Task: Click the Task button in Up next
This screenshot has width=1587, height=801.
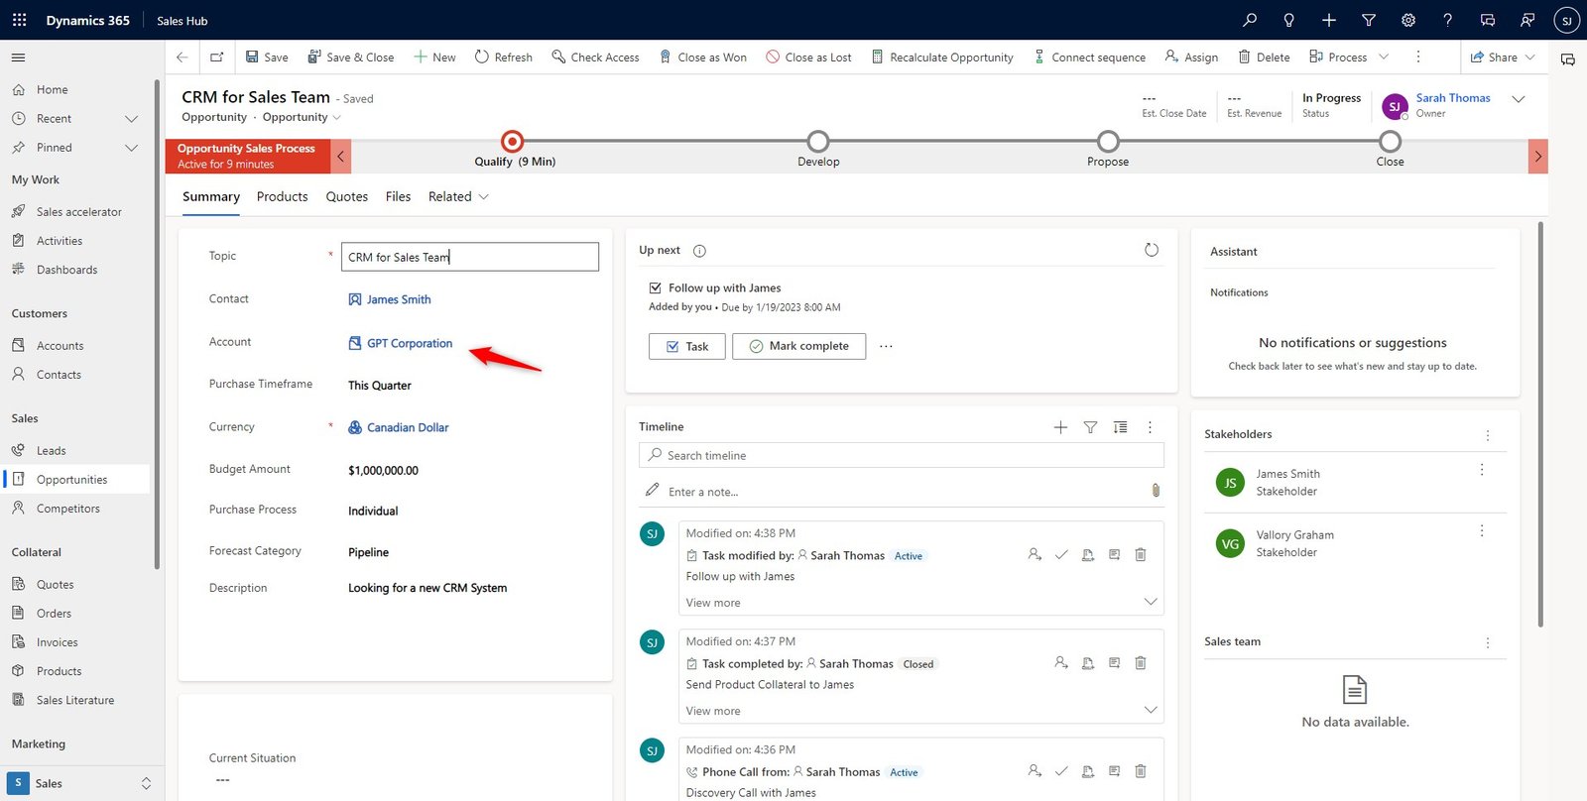Action: [687, 346]
